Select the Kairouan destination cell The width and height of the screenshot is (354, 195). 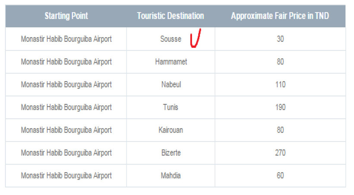171,130
